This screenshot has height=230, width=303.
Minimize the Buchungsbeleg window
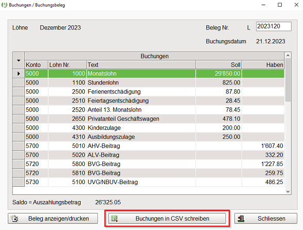(263, 5)
